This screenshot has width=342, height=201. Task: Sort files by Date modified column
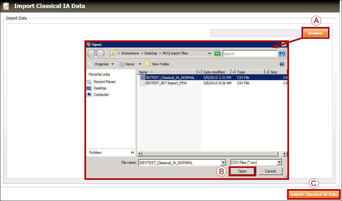tap(214, 72)
